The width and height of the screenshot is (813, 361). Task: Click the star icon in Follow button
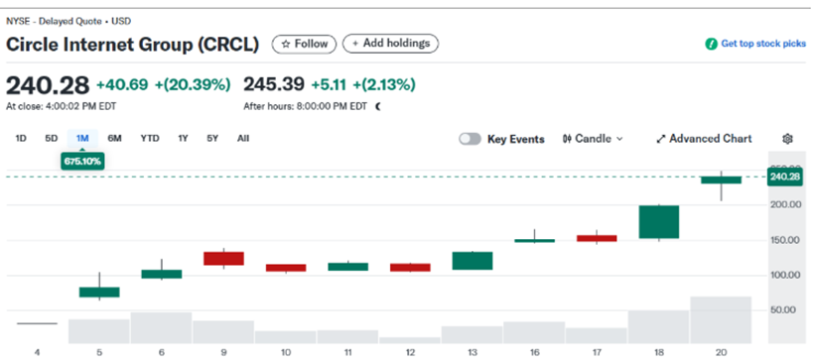[x=285, y=44]
